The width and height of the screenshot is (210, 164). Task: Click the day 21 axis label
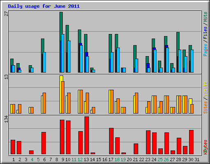click(135, 159)
